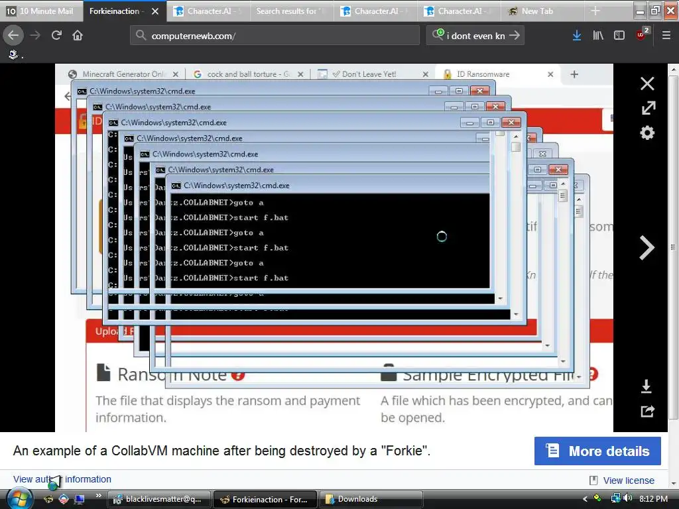
Task: Switch to Downloads taskbar window
Action: (x=371, y=499)
